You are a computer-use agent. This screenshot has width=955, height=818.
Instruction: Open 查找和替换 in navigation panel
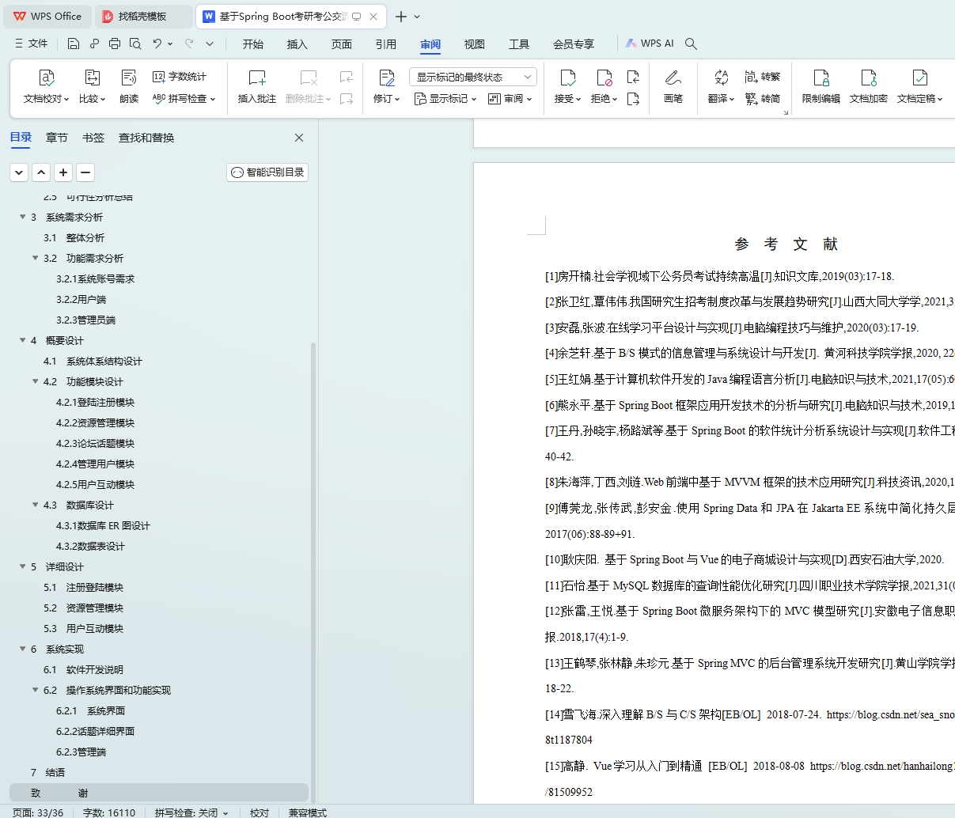click(x=146, y=138)
